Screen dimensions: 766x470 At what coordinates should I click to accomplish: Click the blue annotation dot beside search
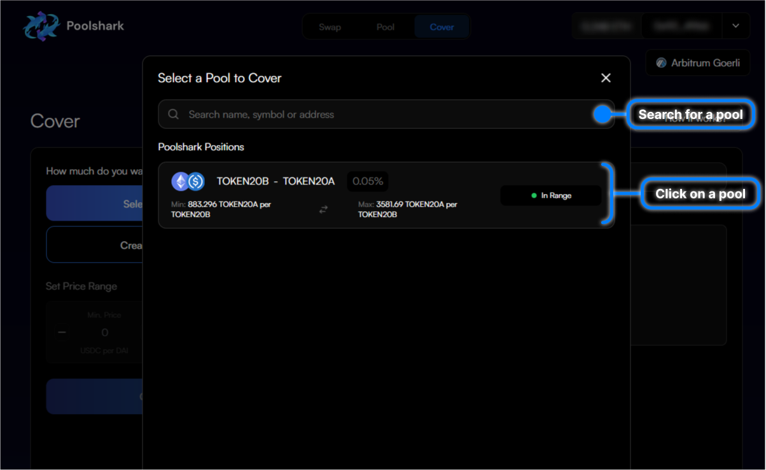click(602, 114)
